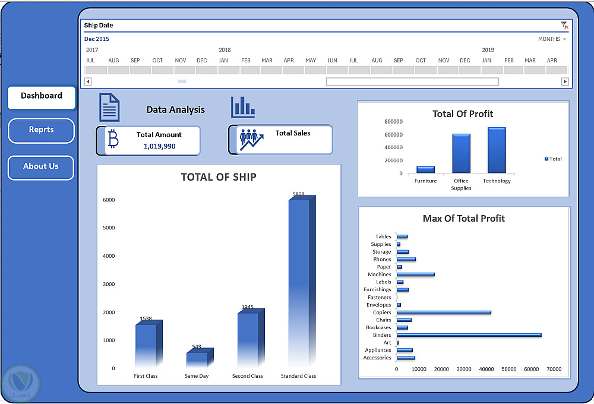The width and height of the screenshot is (594, 404).
Task: Click the shield logo in bottom corner
Action: [20, 384]
